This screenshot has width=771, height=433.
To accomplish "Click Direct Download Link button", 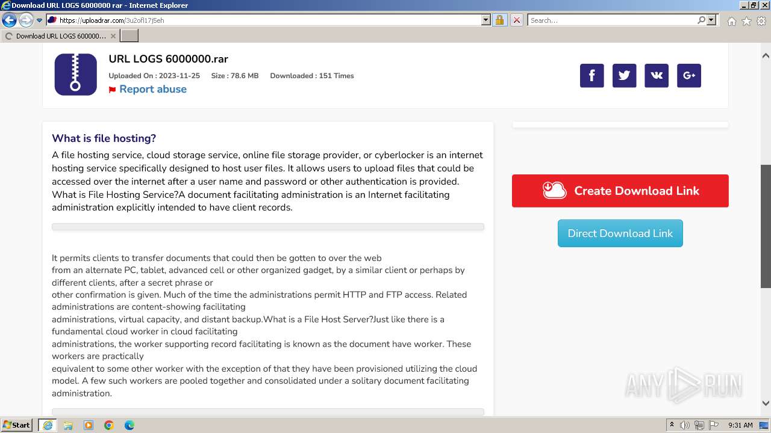I will pos(620,233).
